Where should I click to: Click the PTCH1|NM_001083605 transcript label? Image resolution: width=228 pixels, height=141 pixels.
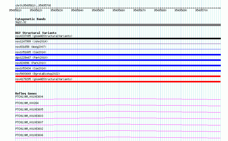29,109
